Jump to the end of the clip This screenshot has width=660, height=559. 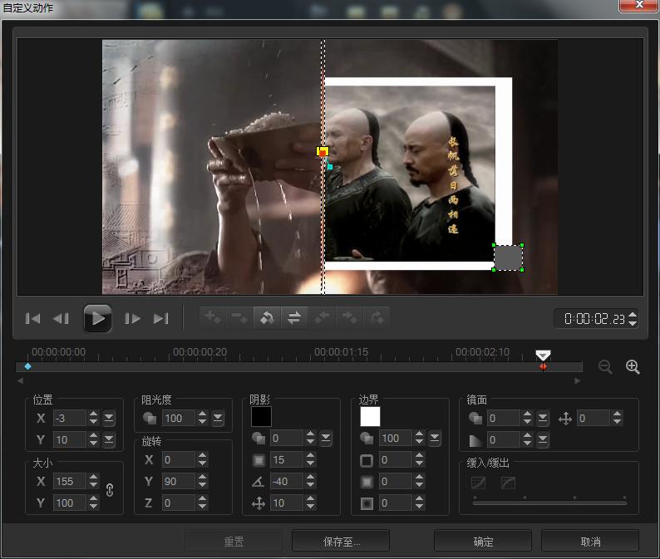pos(160,318)
